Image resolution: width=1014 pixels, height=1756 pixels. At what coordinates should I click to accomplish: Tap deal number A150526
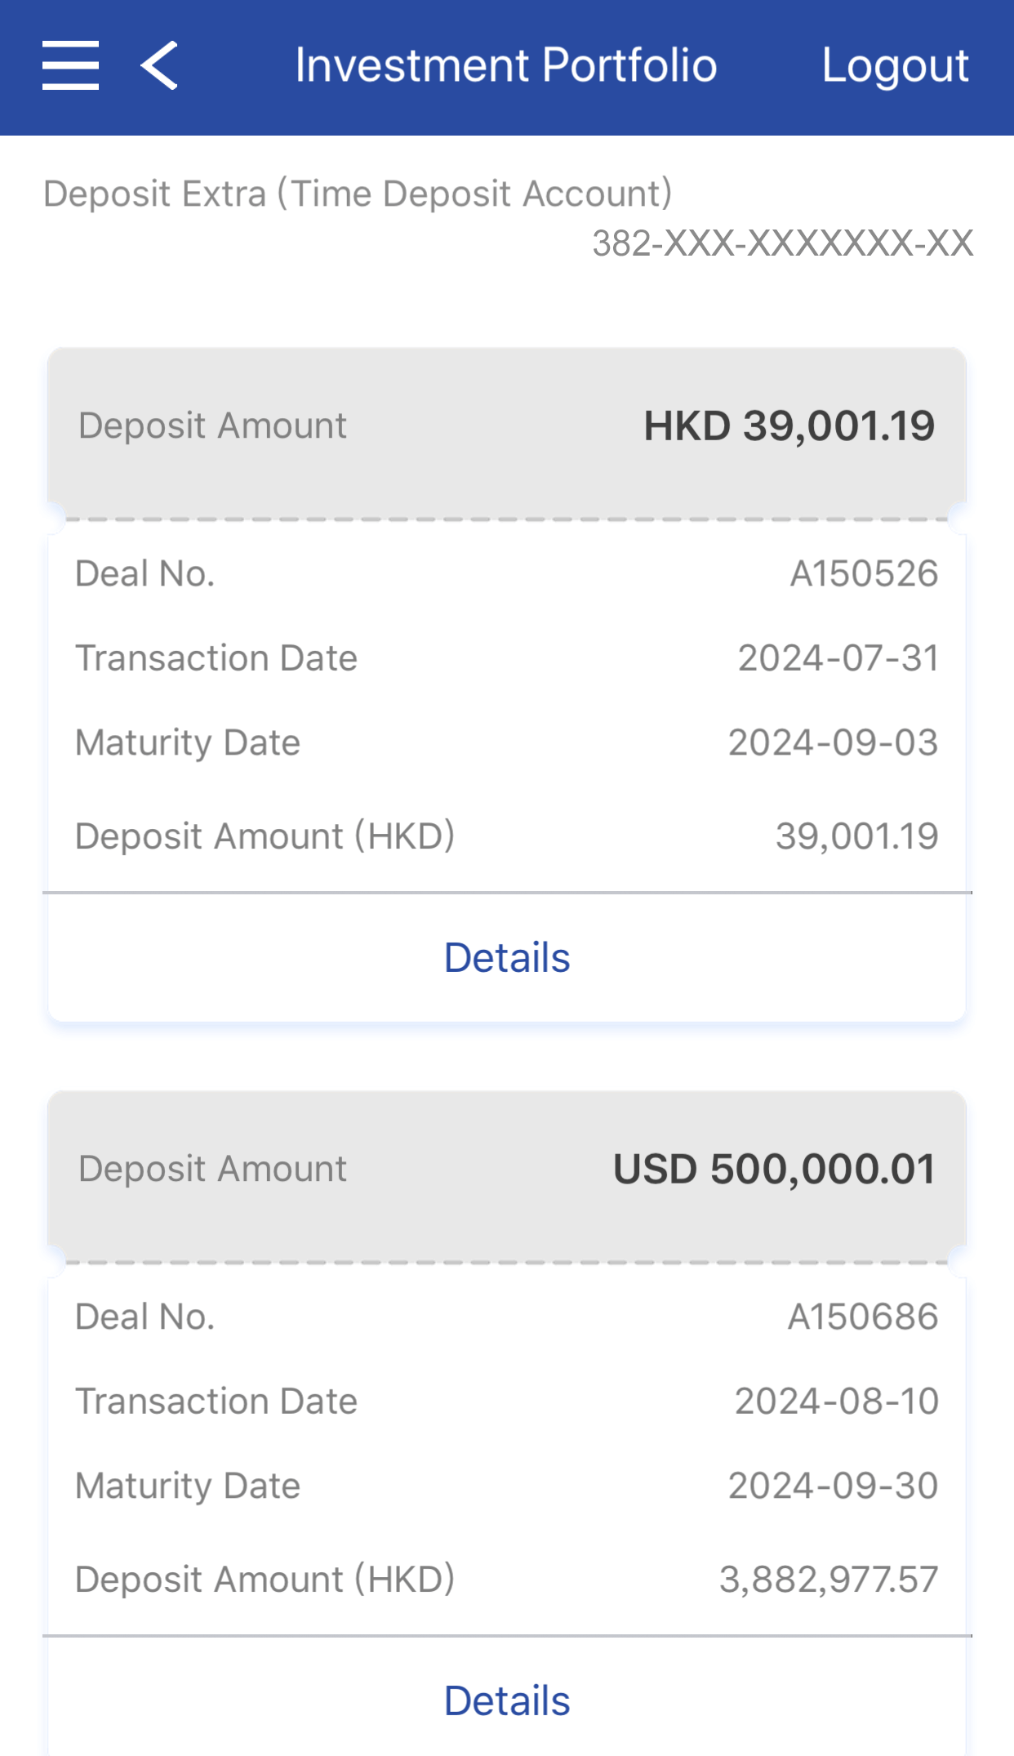tap(863, 573)
